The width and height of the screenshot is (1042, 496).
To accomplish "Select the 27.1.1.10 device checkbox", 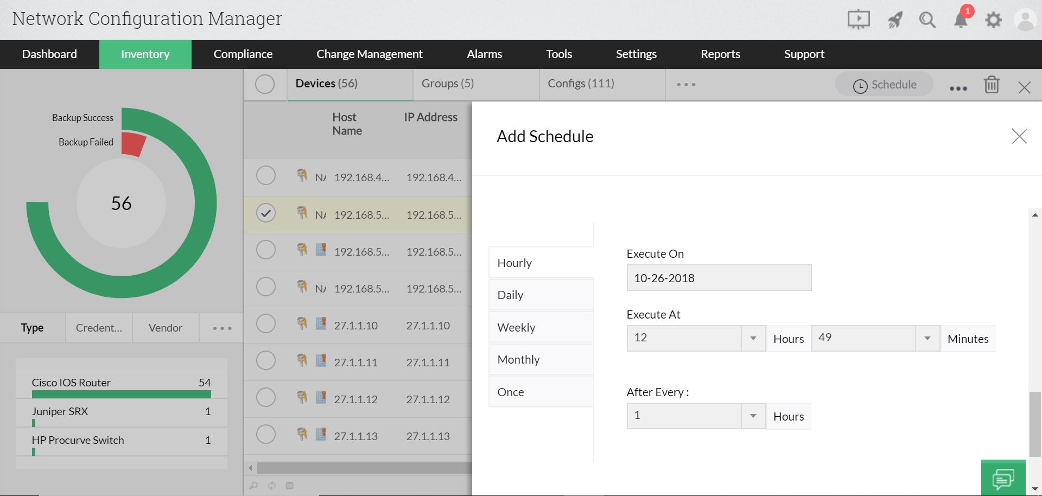I will 266,323.
